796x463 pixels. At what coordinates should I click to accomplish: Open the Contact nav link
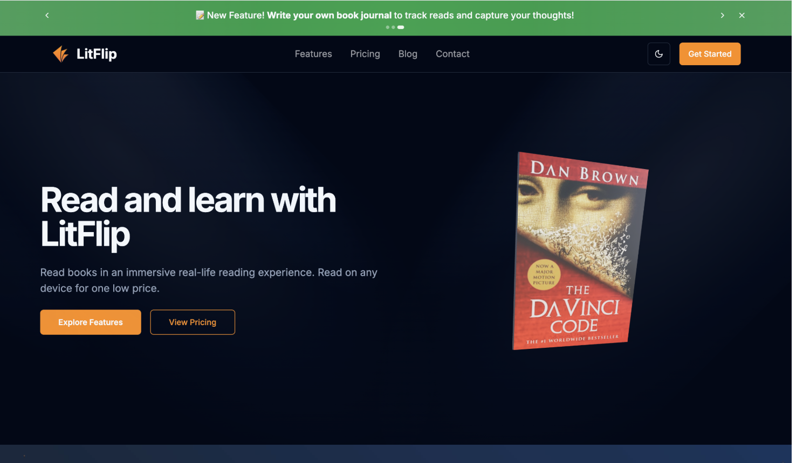[x=452, y=54]
